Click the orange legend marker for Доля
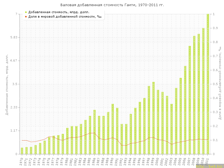The width and height of the screenshot is (224, 168). pyautogui.click(x=26, y=17)
